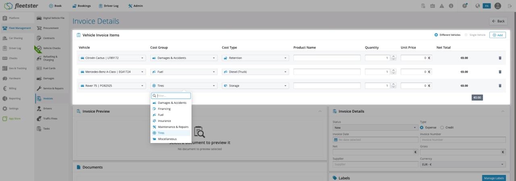
Task: Open Book in the top navigation
Action: [x=55, y=6]
